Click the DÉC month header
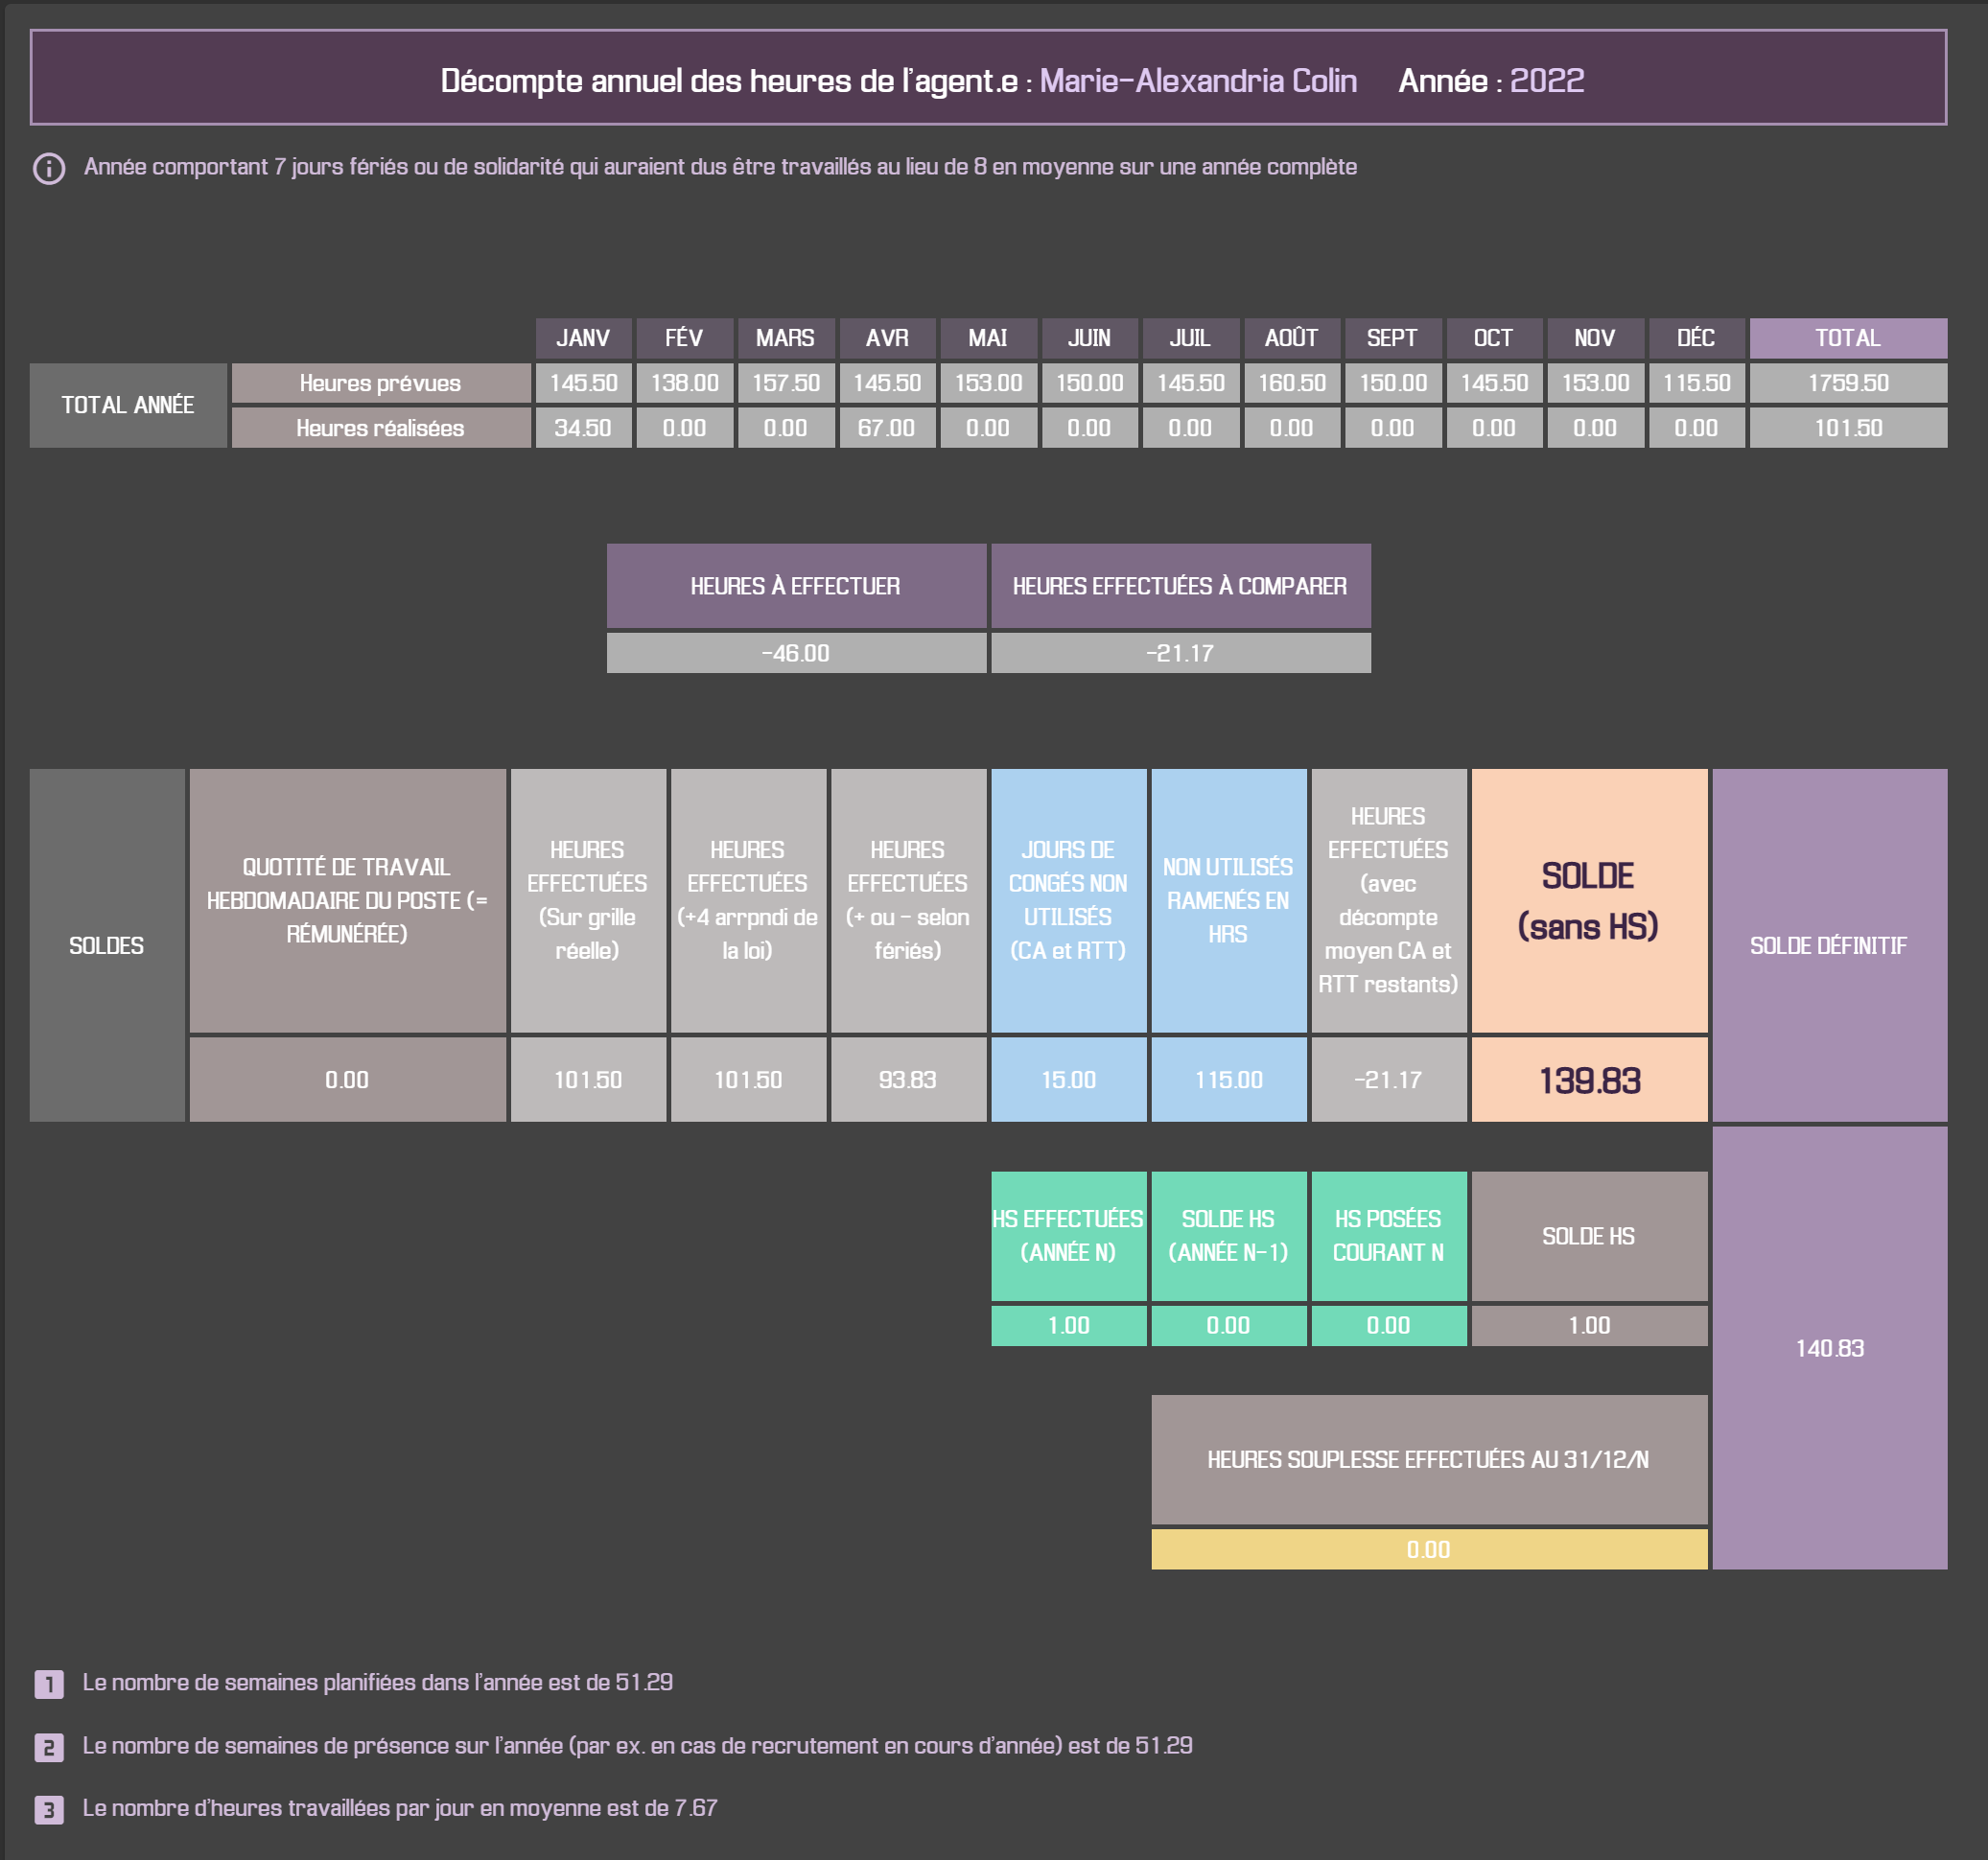Viewport: 1988px width, 1860px height. pos(1697,338)
